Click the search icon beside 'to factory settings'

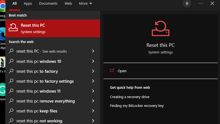tap(11, 81)
